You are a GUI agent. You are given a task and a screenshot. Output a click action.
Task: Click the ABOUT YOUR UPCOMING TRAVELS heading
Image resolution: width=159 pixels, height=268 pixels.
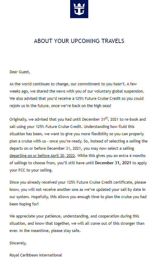(x=79, y=41)
